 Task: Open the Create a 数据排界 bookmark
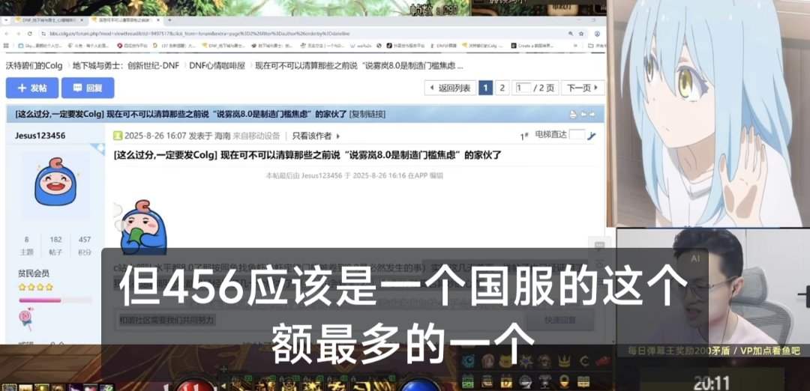(x=532, y=46)
